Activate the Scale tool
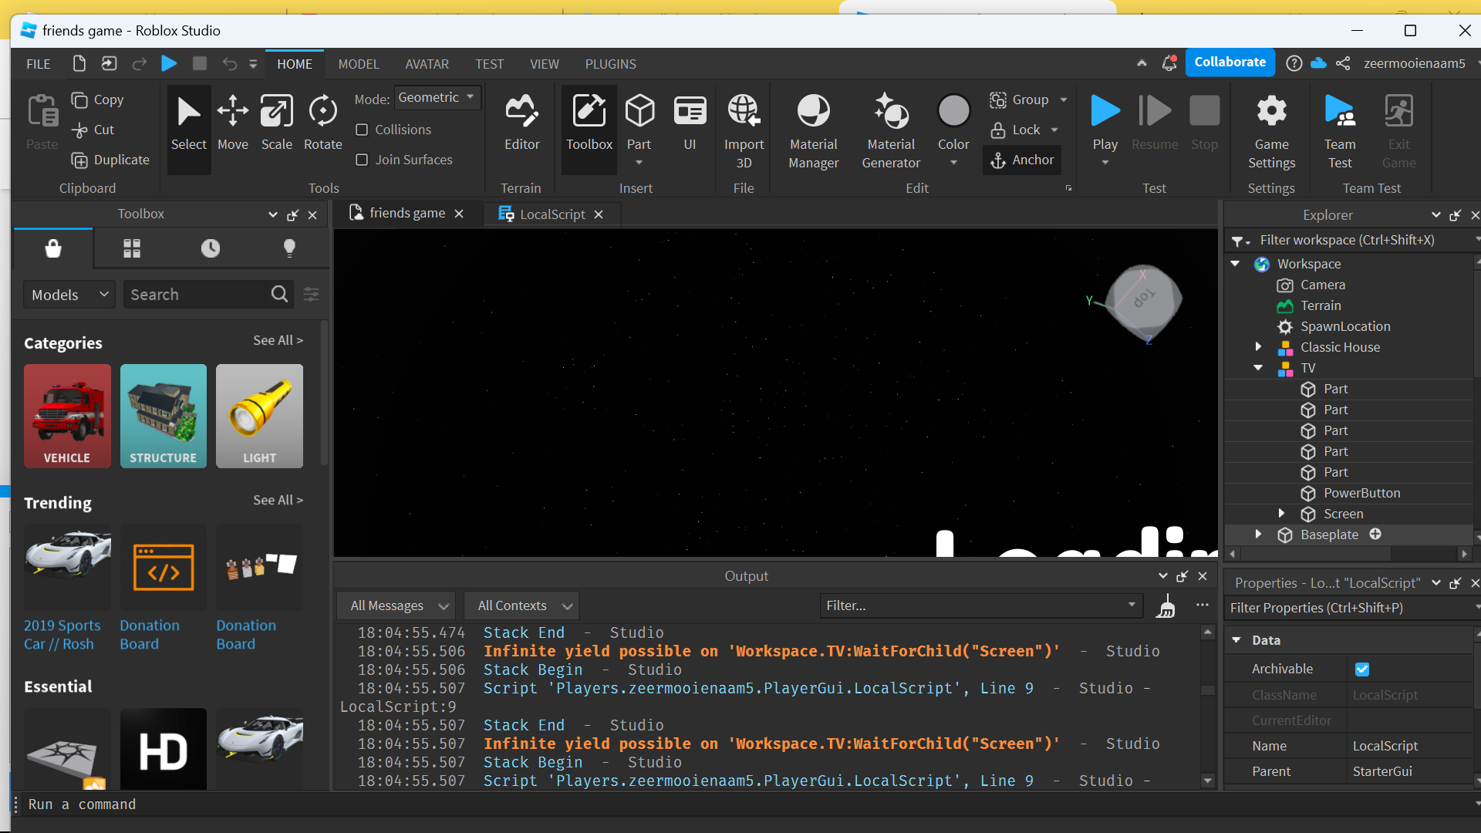The image size is (1481, 833). (277, 123)
